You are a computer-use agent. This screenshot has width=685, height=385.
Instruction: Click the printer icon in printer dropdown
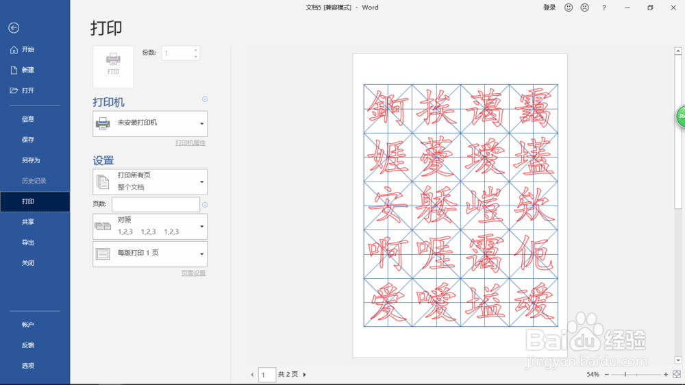click(x=103, y=124)
